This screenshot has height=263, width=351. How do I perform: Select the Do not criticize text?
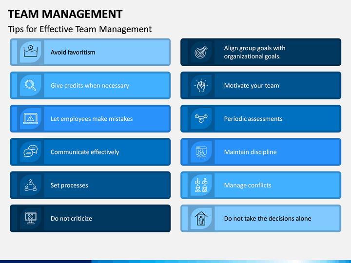tap(71, 219)
